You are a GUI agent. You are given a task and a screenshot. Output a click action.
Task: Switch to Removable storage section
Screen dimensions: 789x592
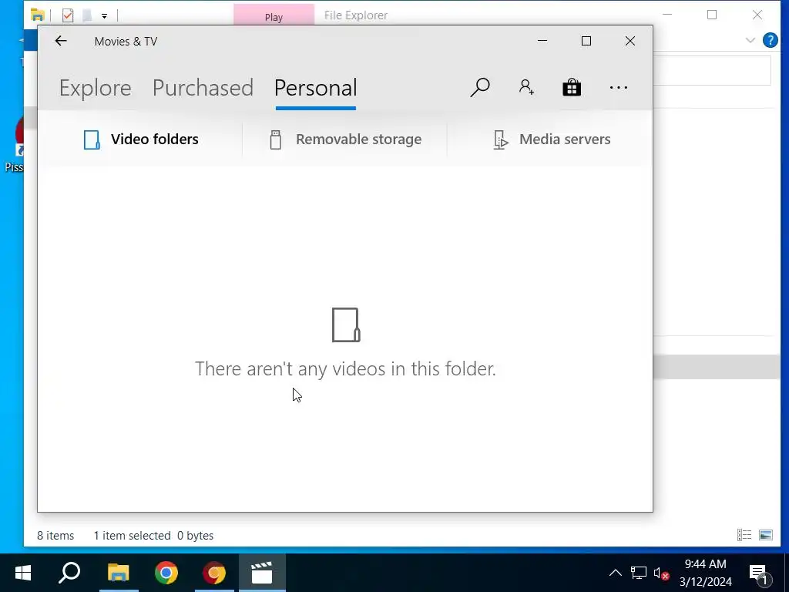click(345, 140)
